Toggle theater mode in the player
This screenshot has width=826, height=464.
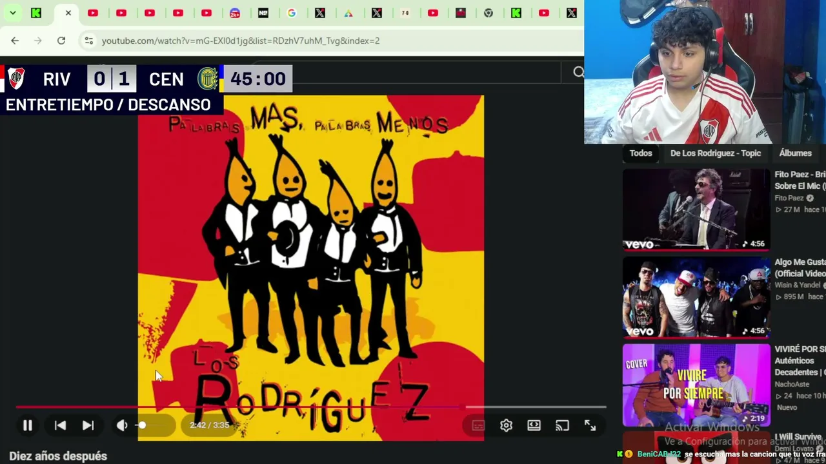click(x=534, y=425)
